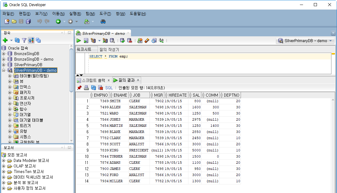Click the filter funnel icon in connections panel
Viewport: 337px width, 193px height.
[24, 40]
